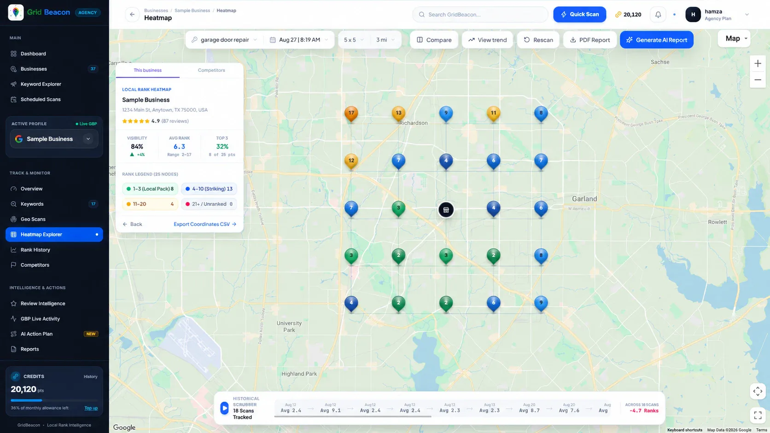Open Keyboard shortcuts on the map
The image size is (770, 433).
685,430
